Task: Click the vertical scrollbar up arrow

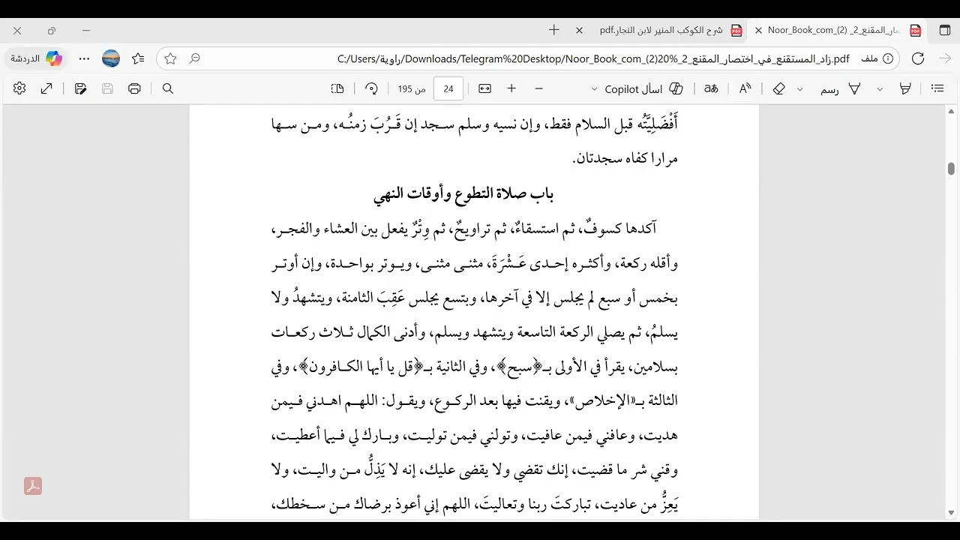Action: pyautogui.click(x=951, y=112)
